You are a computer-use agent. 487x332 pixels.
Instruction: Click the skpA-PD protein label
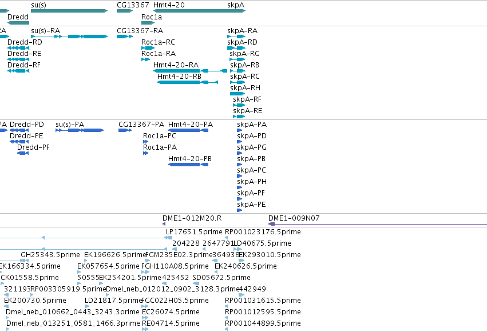click(252, 136)
